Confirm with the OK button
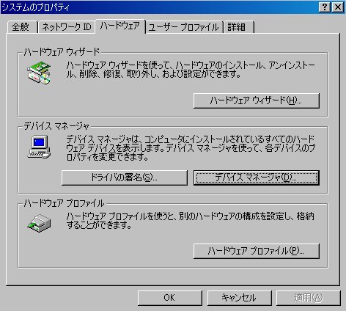Screen dimensions: 346x311 coord(170,298)
